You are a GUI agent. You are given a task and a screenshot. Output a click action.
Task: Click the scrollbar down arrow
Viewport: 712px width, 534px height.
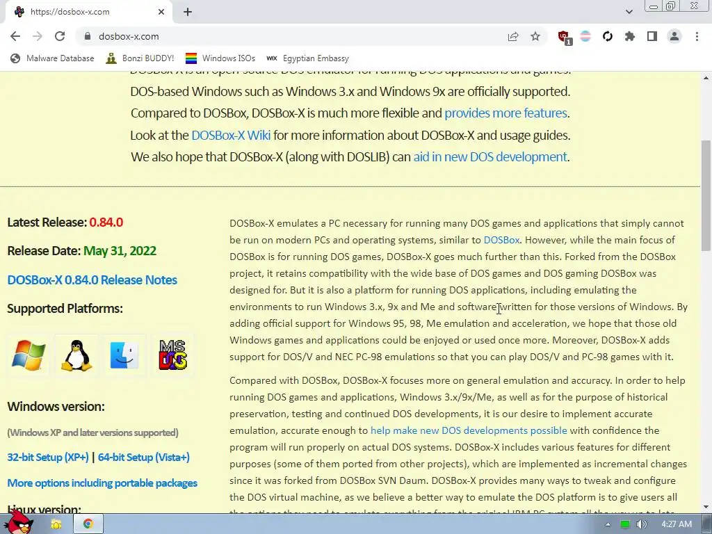(706, 507)
